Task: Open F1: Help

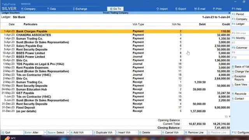Action: [237, 9]
